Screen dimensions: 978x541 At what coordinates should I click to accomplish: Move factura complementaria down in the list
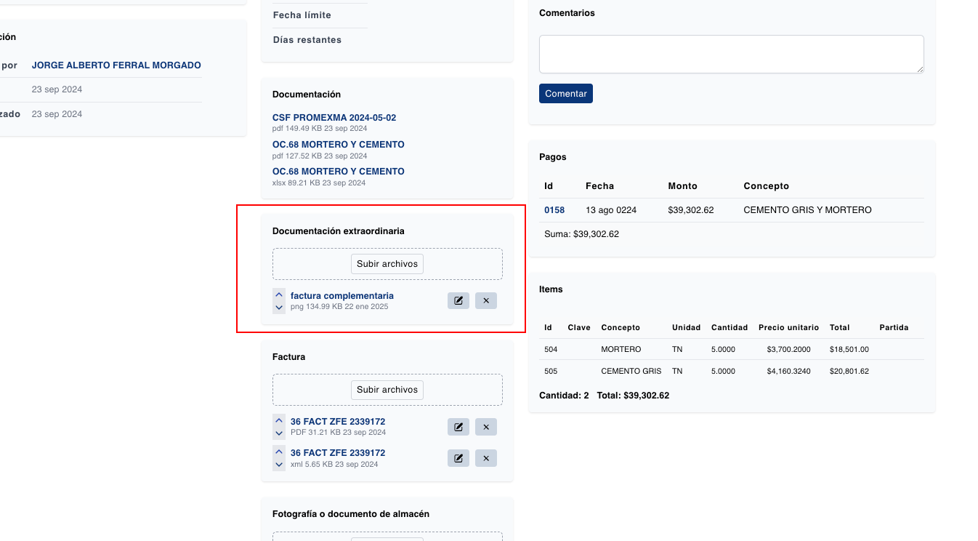[x=279, y=308]
